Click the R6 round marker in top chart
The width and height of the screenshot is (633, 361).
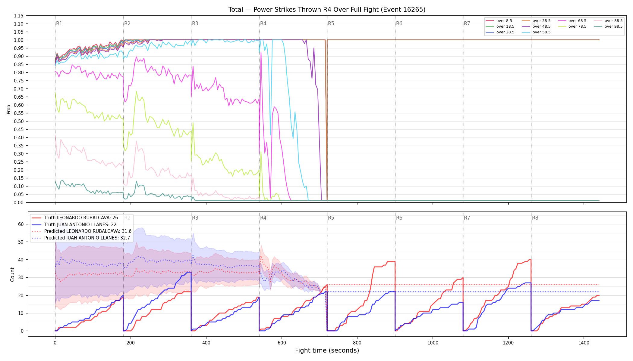point(399,23)
